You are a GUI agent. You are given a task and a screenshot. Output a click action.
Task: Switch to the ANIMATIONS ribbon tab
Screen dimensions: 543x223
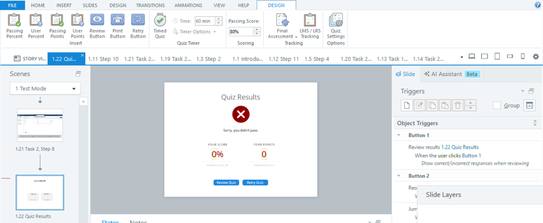188,5
